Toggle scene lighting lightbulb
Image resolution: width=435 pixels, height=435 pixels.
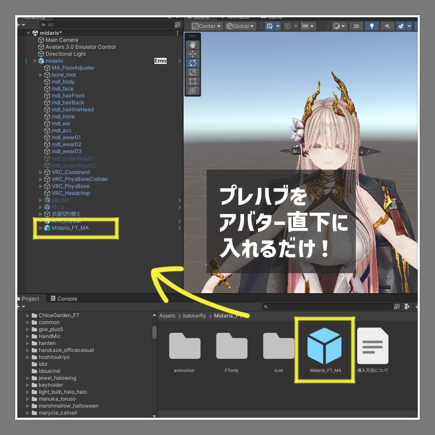coord(372,26)
